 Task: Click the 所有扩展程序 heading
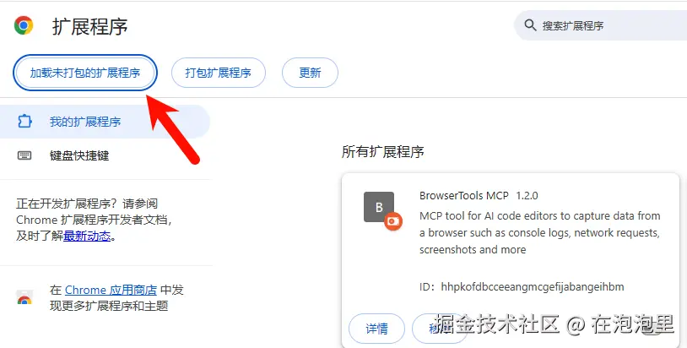tap(382, 152)
